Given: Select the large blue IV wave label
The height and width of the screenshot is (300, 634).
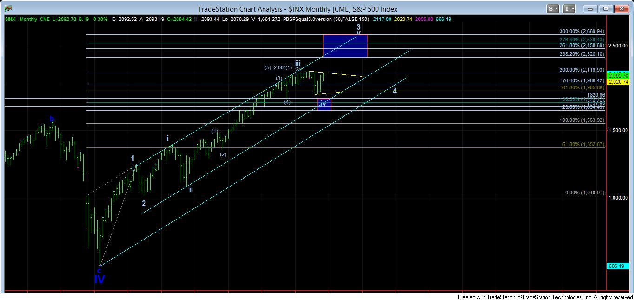Looking at the screenshot, I should coord(99,280).
